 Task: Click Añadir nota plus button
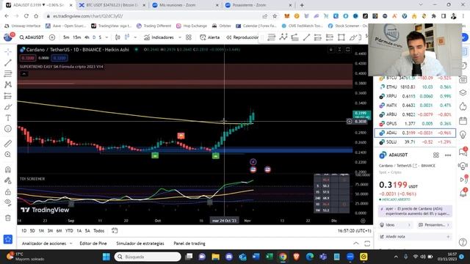point(448,237)
